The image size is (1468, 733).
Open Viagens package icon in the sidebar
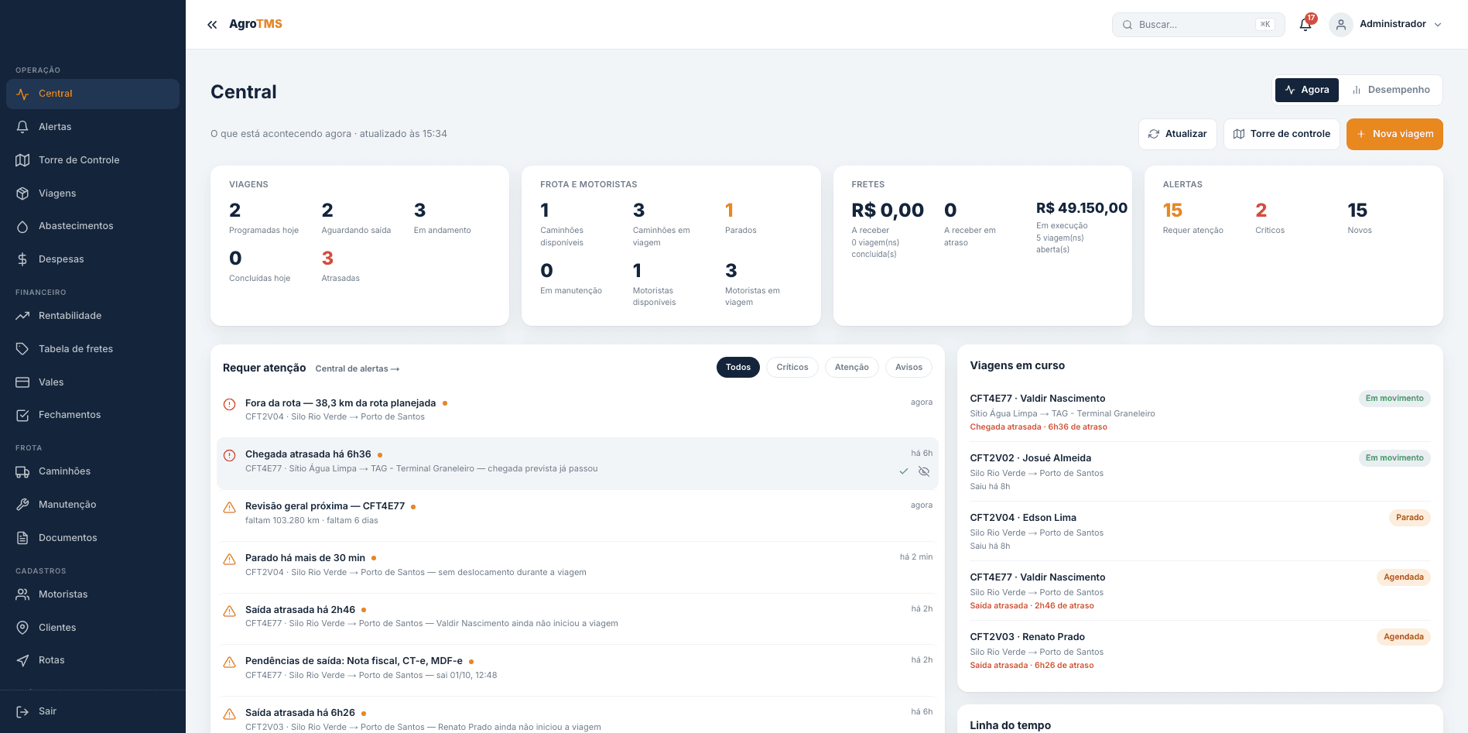(x=22, y=194)
